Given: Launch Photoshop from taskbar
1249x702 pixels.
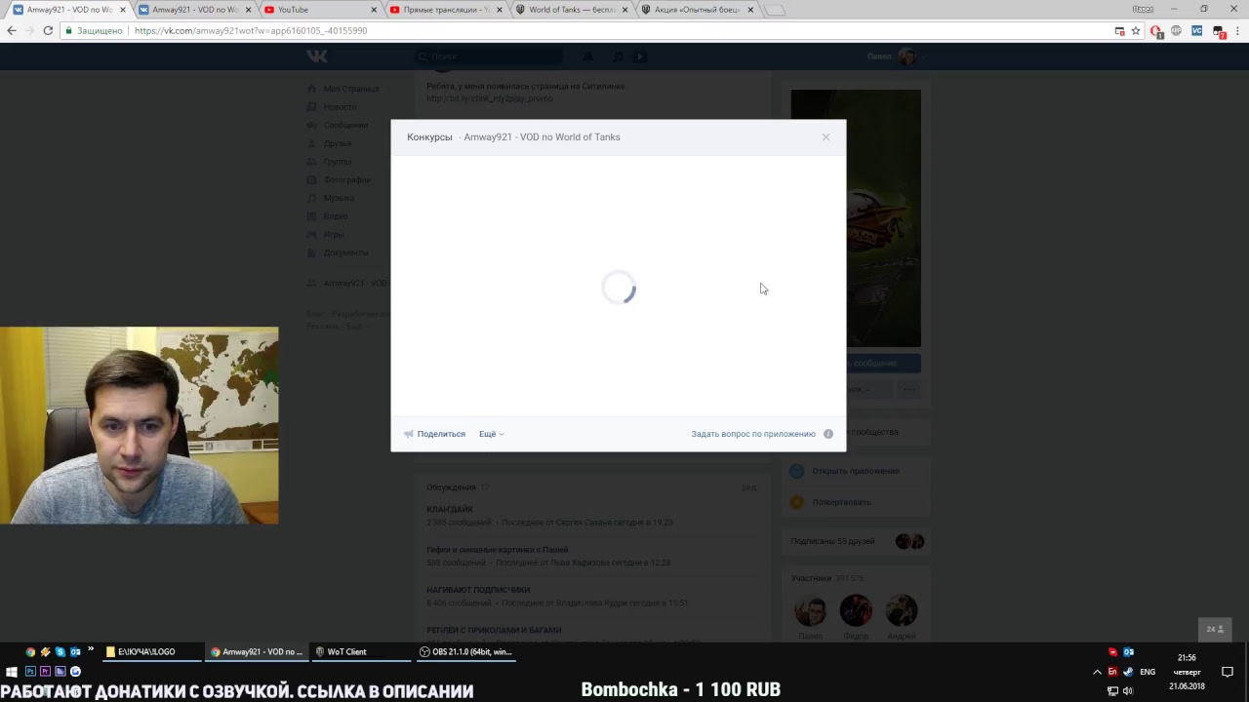Looking at the screenshot, I should point(30,672).
